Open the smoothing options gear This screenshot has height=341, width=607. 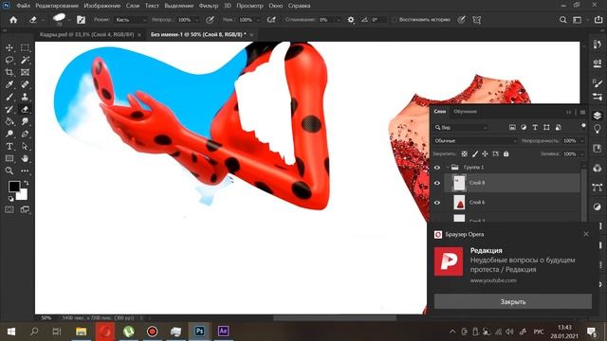coord(351,20)
